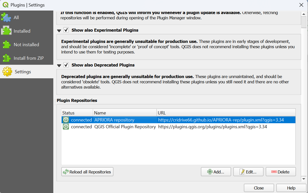Select the Settings tab
Screen dimensions: 308x193
(27, 72)
